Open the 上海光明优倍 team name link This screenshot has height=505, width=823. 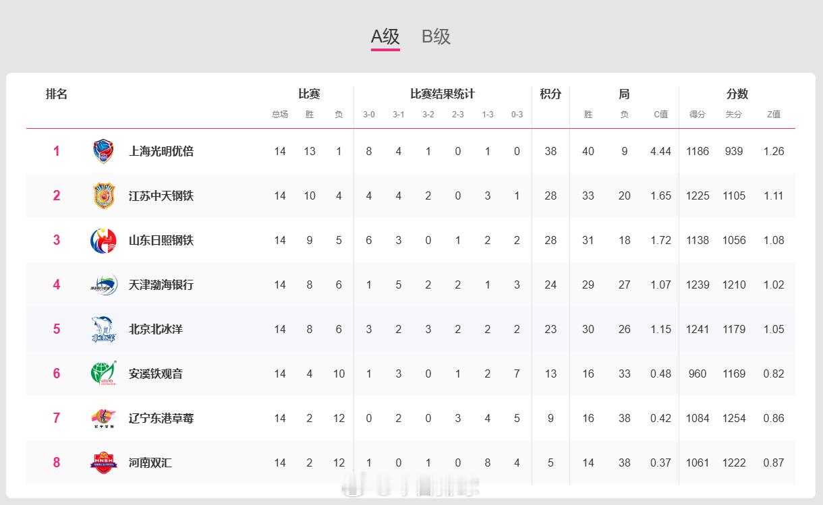pyautogui.click(x=161, y=151)
